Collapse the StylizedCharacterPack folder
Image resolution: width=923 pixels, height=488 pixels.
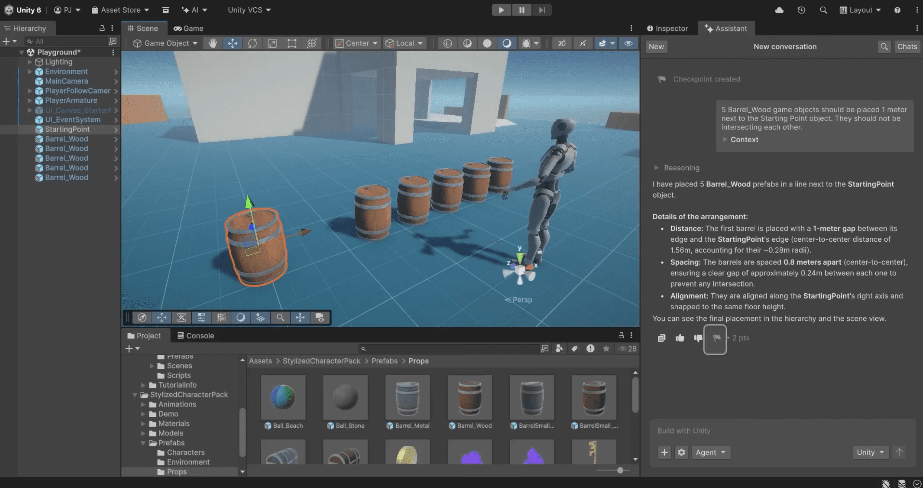(x=135, y=395)
